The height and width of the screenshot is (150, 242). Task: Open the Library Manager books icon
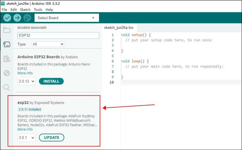7,59
